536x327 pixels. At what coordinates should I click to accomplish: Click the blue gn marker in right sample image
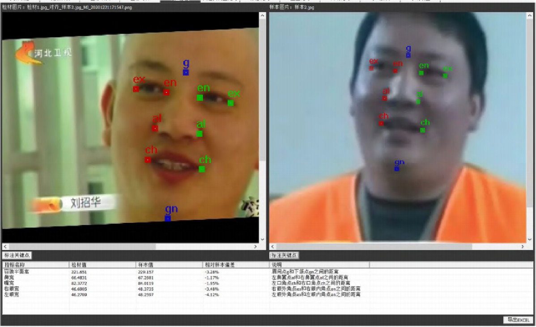tap(396, 168)
